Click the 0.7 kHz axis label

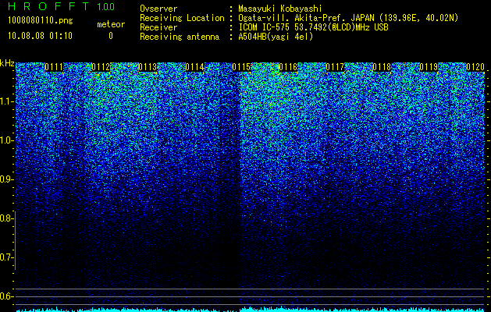pos(5,257)
